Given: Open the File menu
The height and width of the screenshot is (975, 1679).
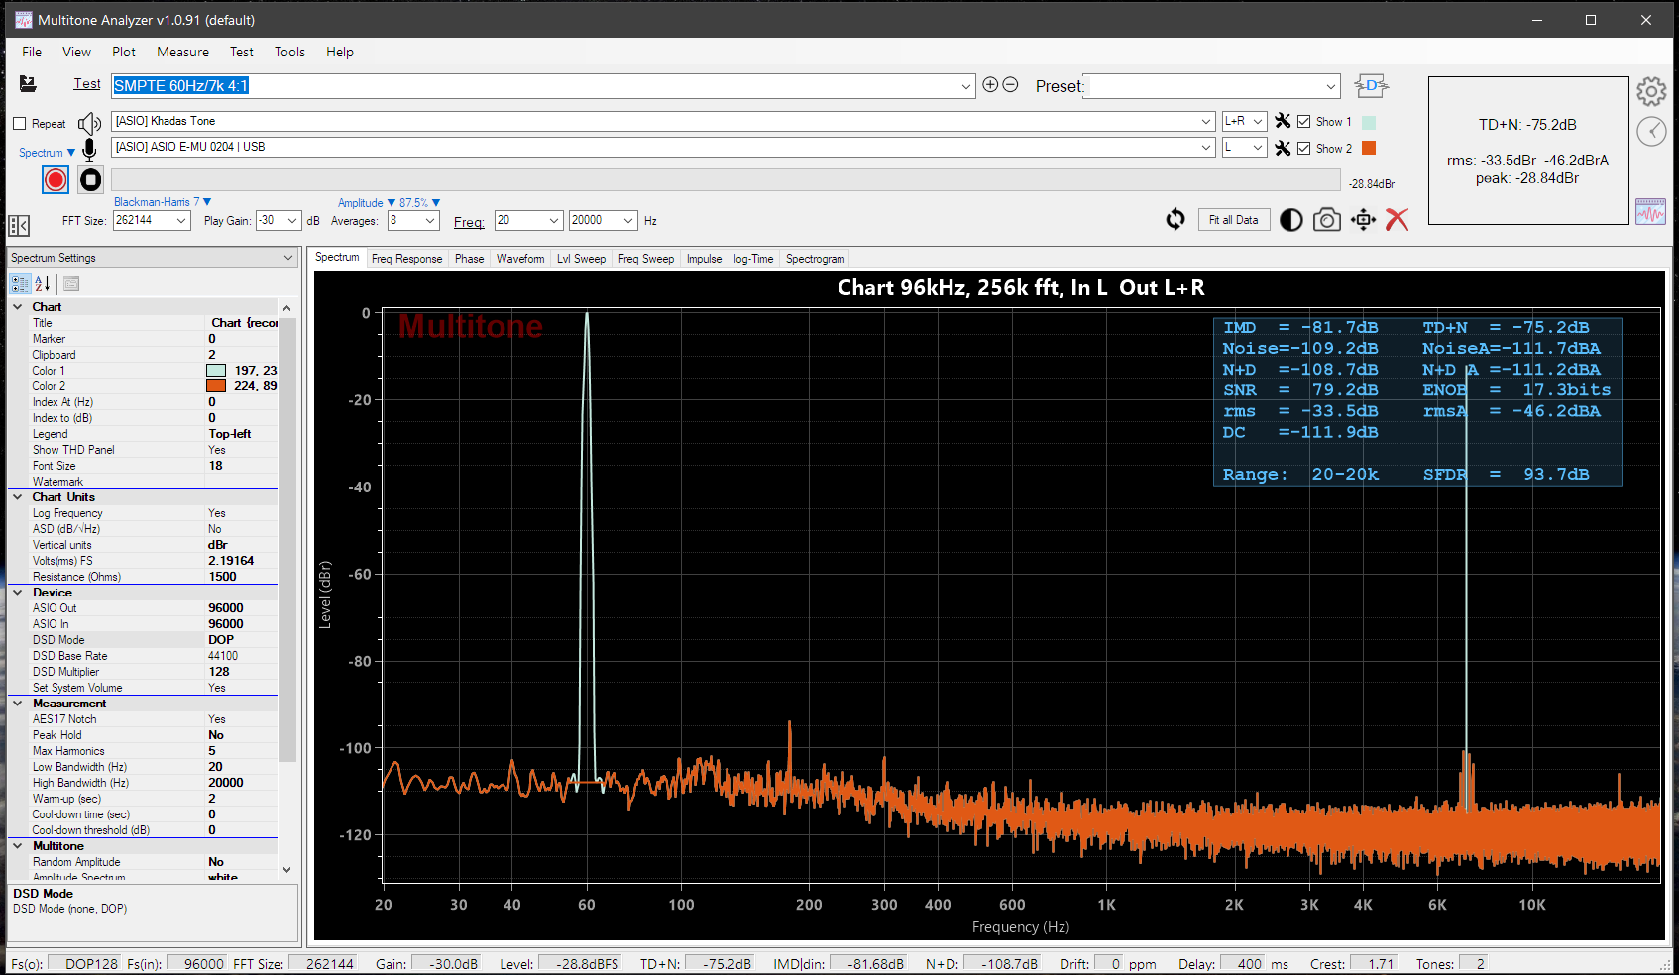Looking at the screenshot, I should tap(32, 52).
